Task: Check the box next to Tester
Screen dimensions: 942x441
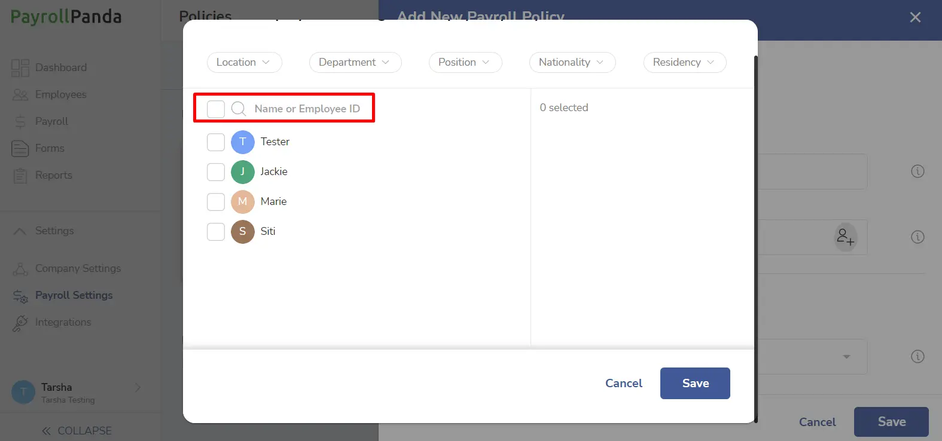Action: [x=216, y=142]
